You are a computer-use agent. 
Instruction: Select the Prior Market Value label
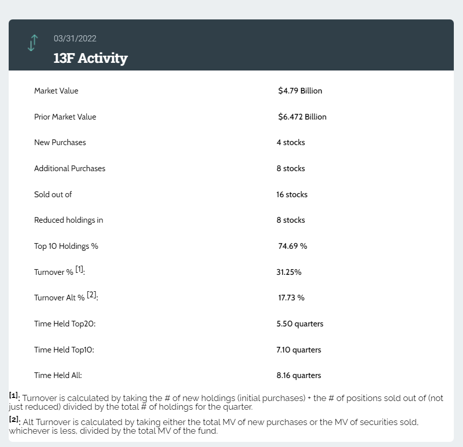[x=65, y=117]
